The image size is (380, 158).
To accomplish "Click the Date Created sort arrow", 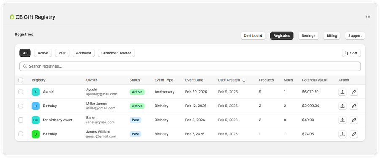I will coord(244,80).
